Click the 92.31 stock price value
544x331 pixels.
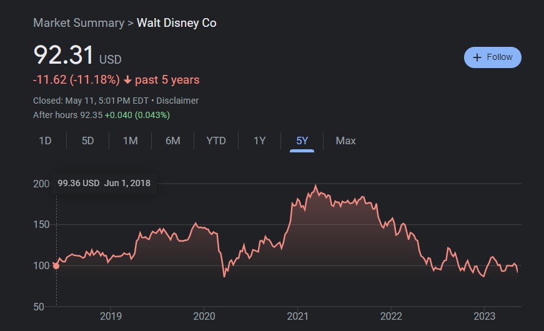(63, 56)
